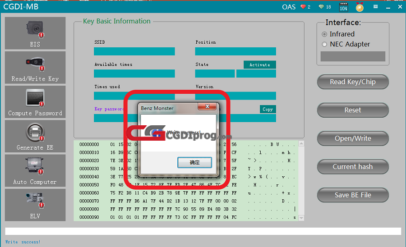Open the ELV module
Viewport: 406px width, 247px height.
(35, 205)
